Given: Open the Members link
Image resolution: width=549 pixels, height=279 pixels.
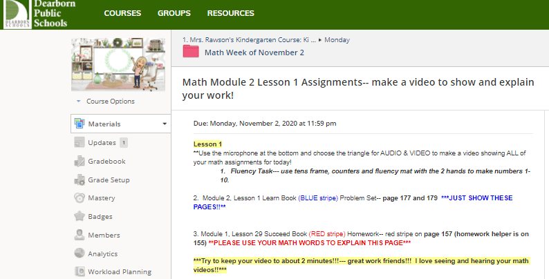Looking at the screenshot, I should click(x=104, y=235).
